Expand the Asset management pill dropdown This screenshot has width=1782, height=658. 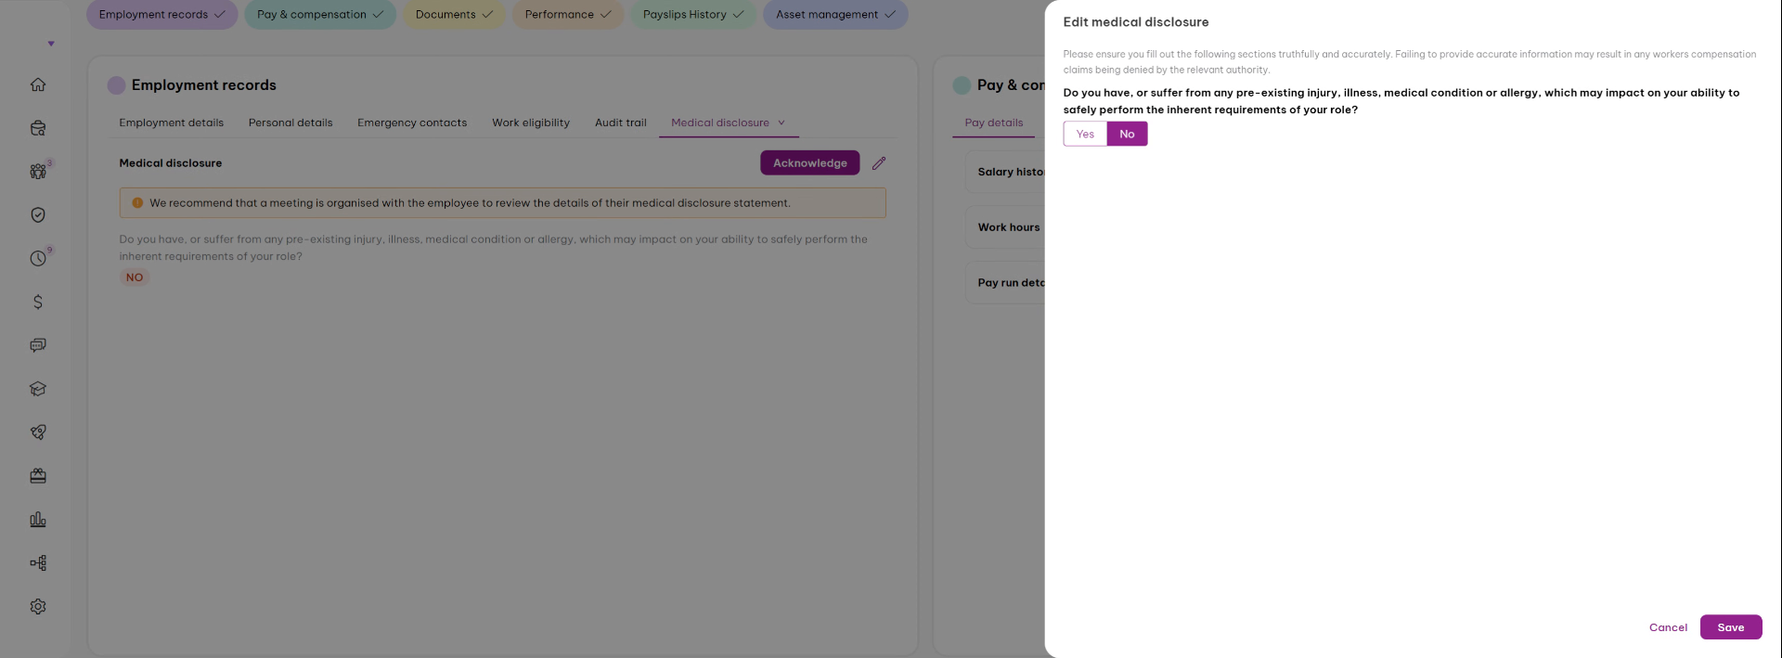(x=835, y=14)
